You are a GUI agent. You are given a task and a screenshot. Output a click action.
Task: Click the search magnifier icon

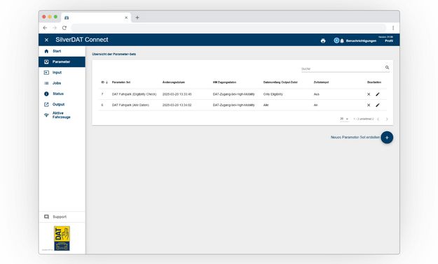click(387, 67)
